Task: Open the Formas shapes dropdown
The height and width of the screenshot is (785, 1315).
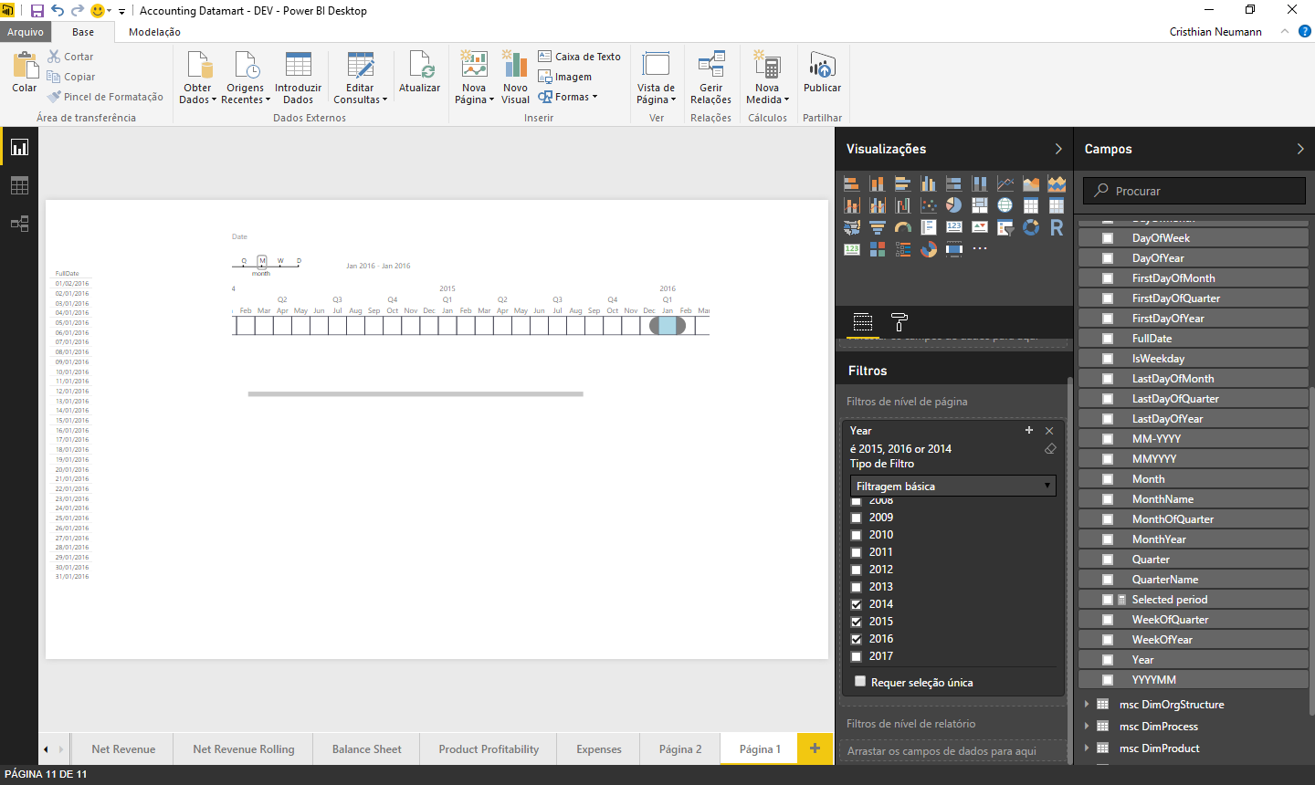Action: point(568,97)
